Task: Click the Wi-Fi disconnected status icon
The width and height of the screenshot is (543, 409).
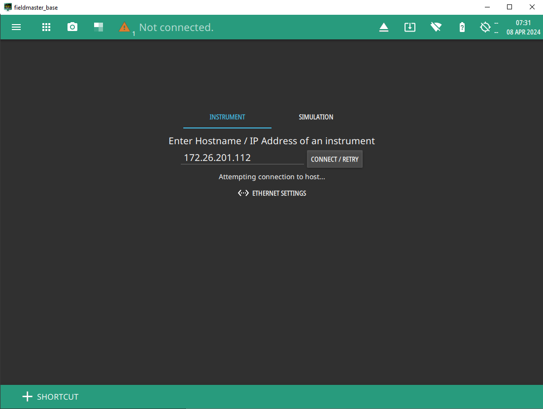Action: [x=436, y=28]
